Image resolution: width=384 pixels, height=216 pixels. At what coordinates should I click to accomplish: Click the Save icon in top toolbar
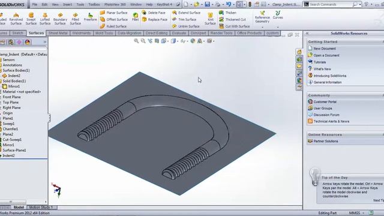[208, 4]
